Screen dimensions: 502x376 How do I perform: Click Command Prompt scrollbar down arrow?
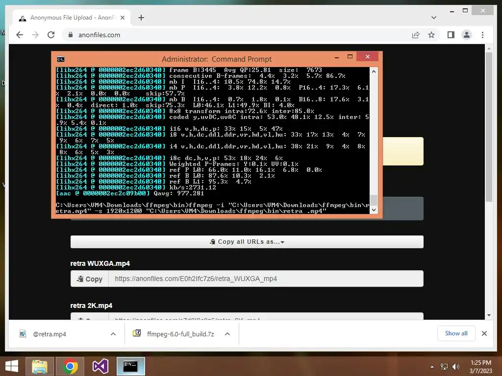click(374, 210)
